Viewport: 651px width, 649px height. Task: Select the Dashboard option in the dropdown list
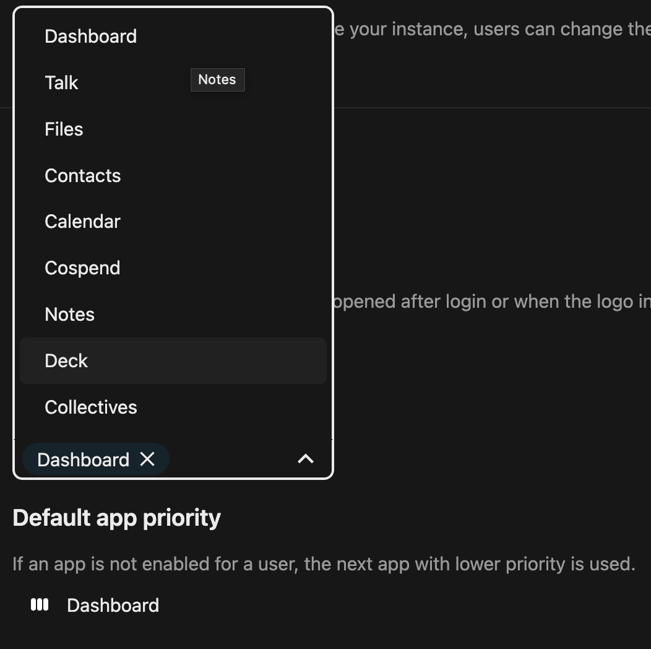click(x=91, y=37)
